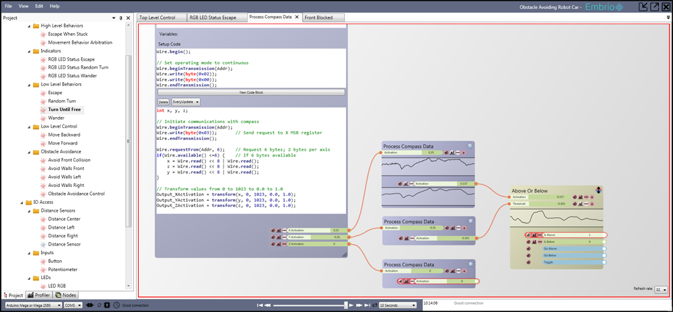Collapse the Distance Sensors folder
The width and height of the screenshot is (673, 312).
point(29,211)
